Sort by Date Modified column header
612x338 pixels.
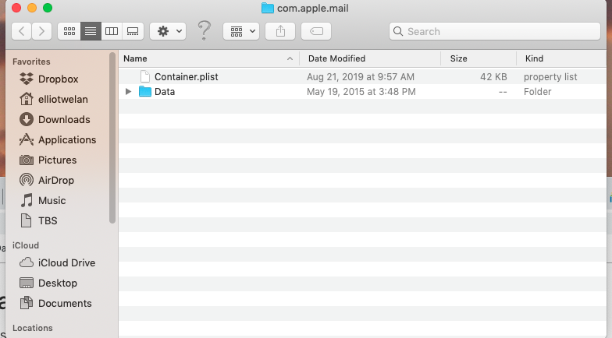point(370,58)
